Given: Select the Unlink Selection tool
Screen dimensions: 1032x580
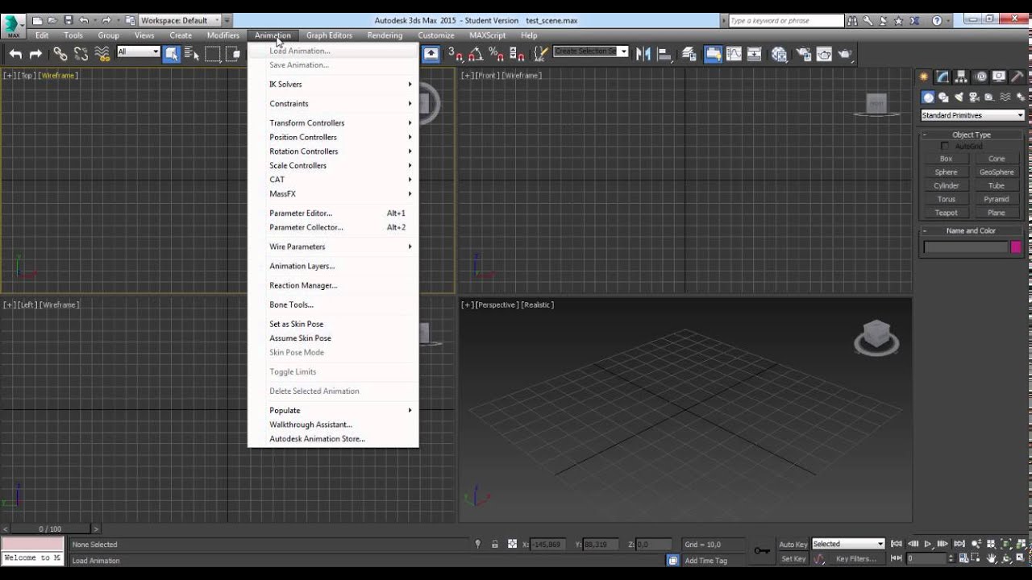Looking at the screenshot, I should tap(81, 54).
